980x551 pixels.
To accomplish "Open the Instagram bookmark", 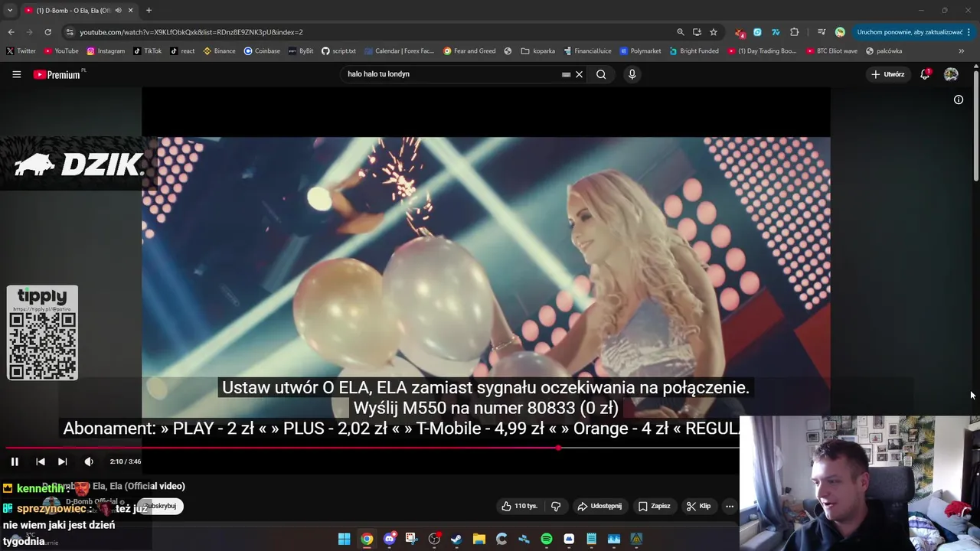I will pos(106,51).
